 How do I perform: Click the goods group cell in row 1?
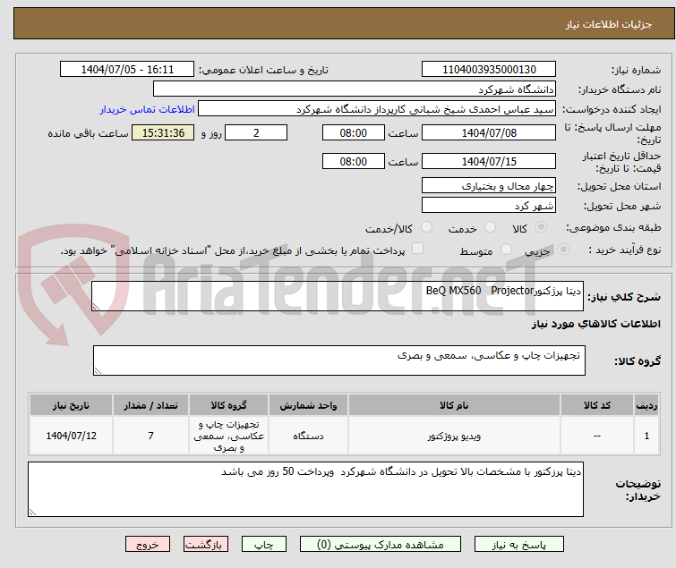229,436
